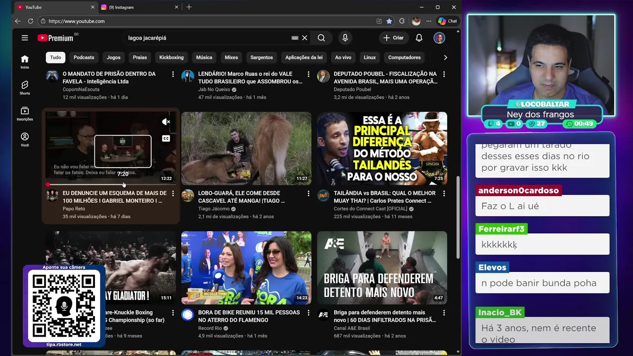
Task: Open the Copilot Chat button
Action: pyautogui.click(x=448, y=21)
